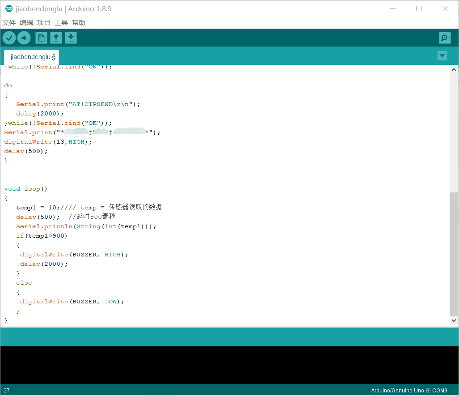Image resolution: width=459 pixels, height=396 pixels.
Task: Click the Verify sketch checkmark icon
Action: click(x=9, y=38)
